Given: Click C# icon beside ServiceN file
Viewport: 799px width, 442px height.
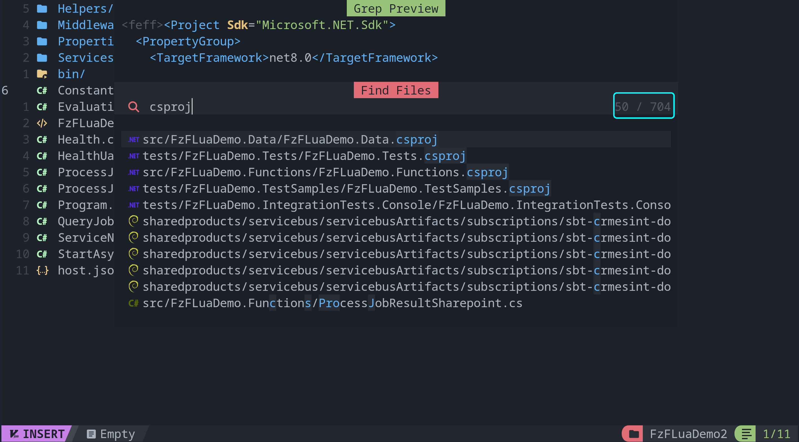Looking at the screenshot, I should [x=42, y=238].
